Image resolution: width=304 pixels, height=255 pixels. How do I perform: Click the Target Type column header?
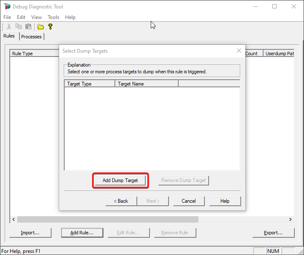pos(90,84)
